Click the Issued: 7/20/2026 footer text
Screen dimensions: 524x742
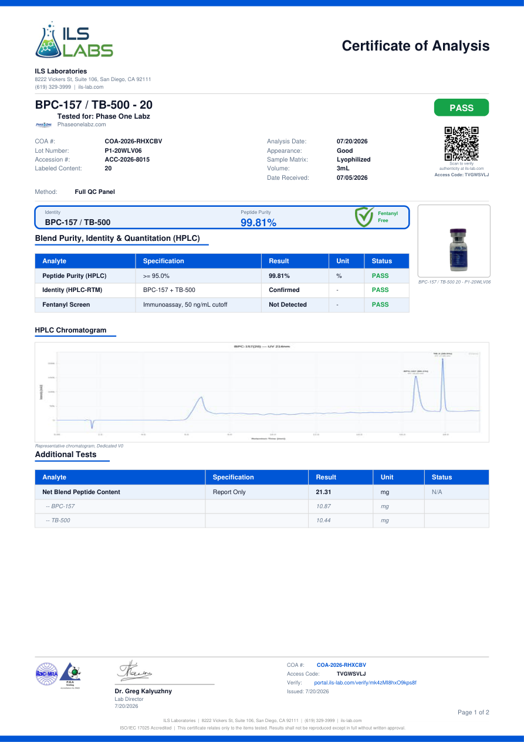[307, 691]
